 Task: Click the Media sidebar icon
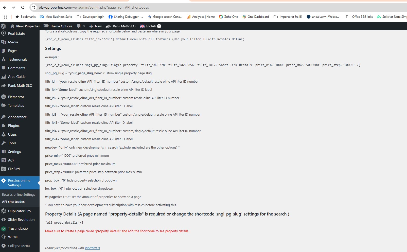(4, 42)
